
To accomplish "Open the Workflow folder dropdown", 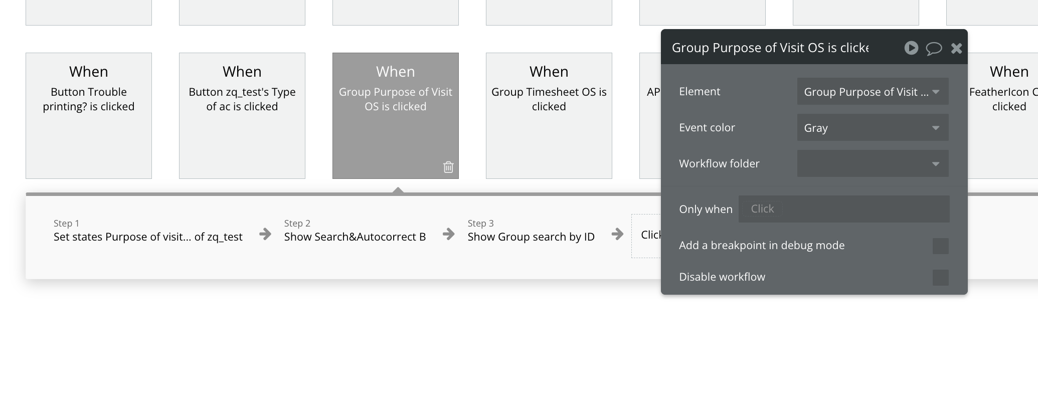I will (x=873, y=164).
